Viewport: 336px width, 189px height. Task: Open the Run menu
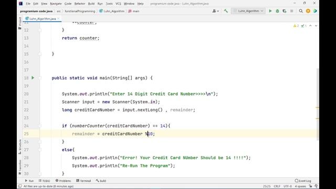pos(100,4)
